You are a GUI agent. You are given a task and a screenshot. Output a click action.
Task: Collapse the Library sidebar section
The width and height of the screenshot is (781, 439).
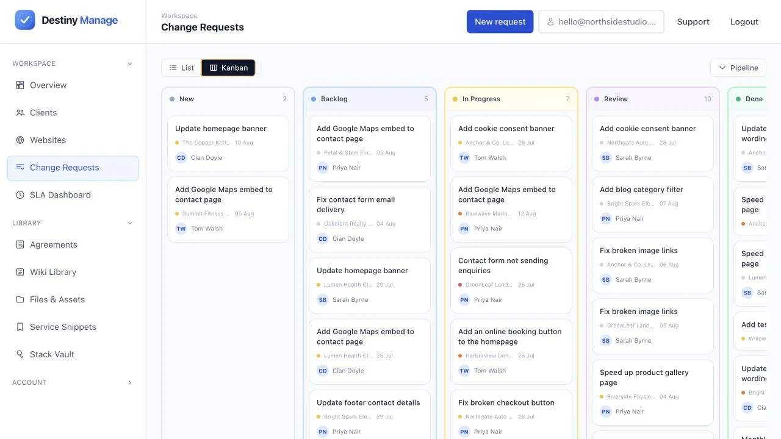(129, 223)
